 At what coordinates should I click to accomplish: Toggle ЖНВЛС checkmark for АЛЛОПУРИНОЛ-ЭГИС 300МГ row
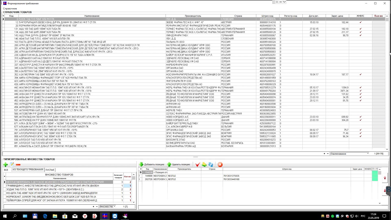(x=360, y=136)
